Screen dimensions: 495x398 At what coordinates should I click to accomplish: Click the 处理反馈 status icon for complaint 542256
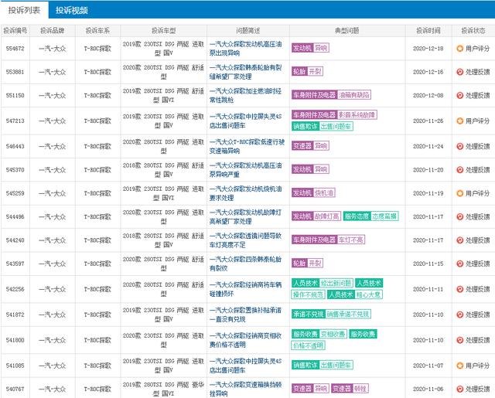tap(460, 289)
